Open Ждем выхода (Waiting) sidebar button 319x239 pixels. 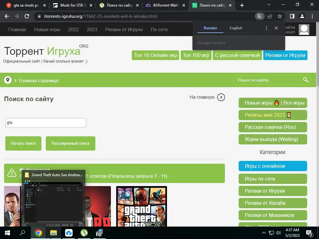(273, 139)
